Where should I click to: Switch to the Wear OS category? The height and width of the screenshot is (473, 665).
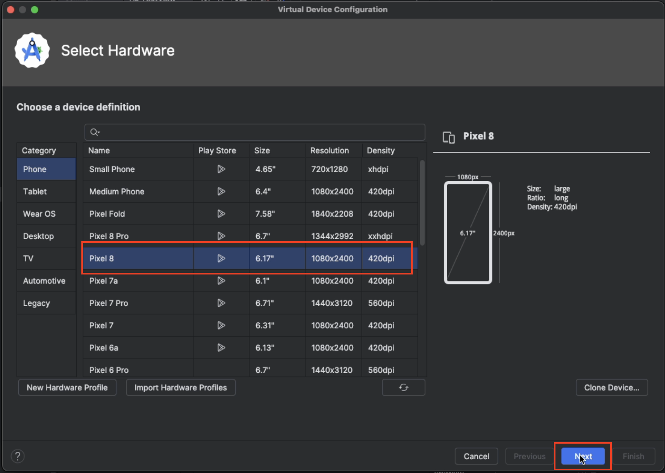tap(47, 214)
